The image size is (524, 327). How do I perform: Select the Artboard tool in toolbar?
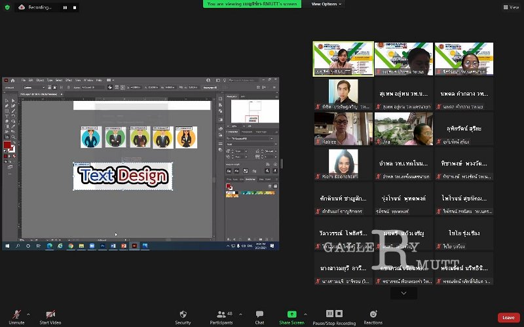(x=7, y=137)
